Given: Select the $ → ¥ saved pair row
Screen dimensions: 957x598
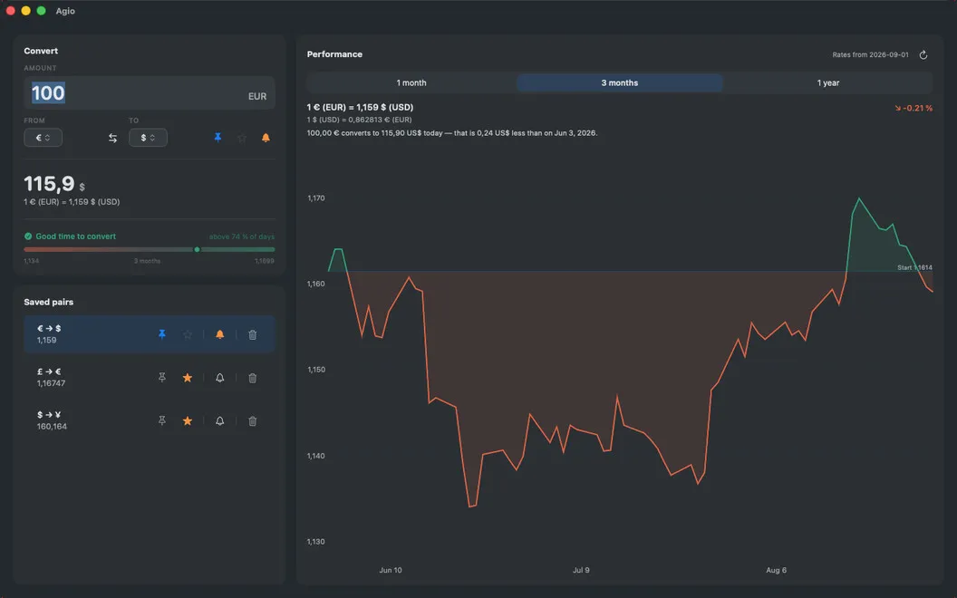Looking at the screenshot, I should (149, 421).
